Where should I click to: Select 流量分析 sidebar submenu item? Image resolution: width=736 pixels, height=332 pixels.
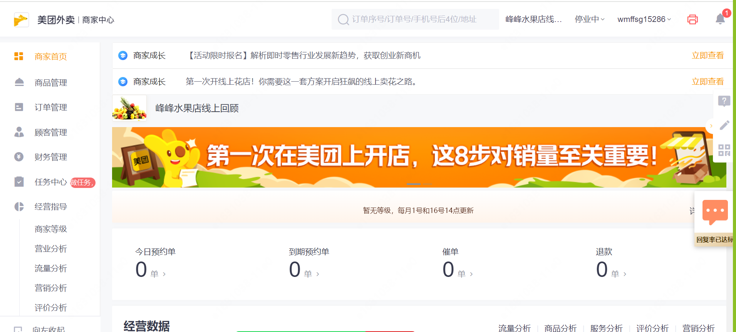[50, 268]
